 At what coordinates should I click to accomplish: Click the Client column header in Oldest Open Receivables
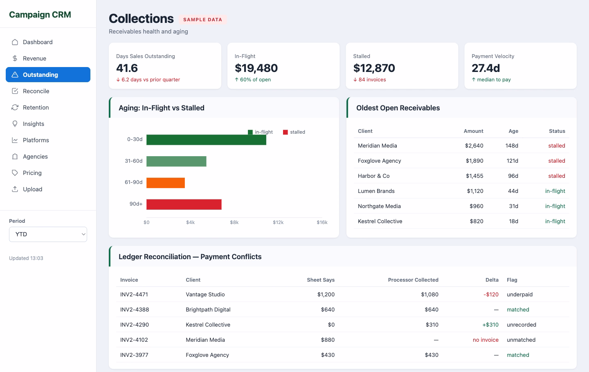click(x=365, y=131)
